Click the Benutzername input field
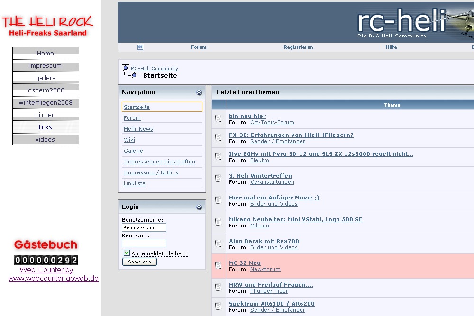 click(x=144, y=227)
